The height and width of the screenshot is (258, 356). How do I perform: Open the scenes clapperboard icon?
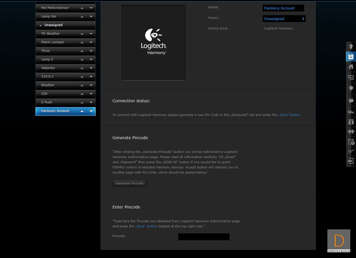pyautogui.click(x=351, y=100)
